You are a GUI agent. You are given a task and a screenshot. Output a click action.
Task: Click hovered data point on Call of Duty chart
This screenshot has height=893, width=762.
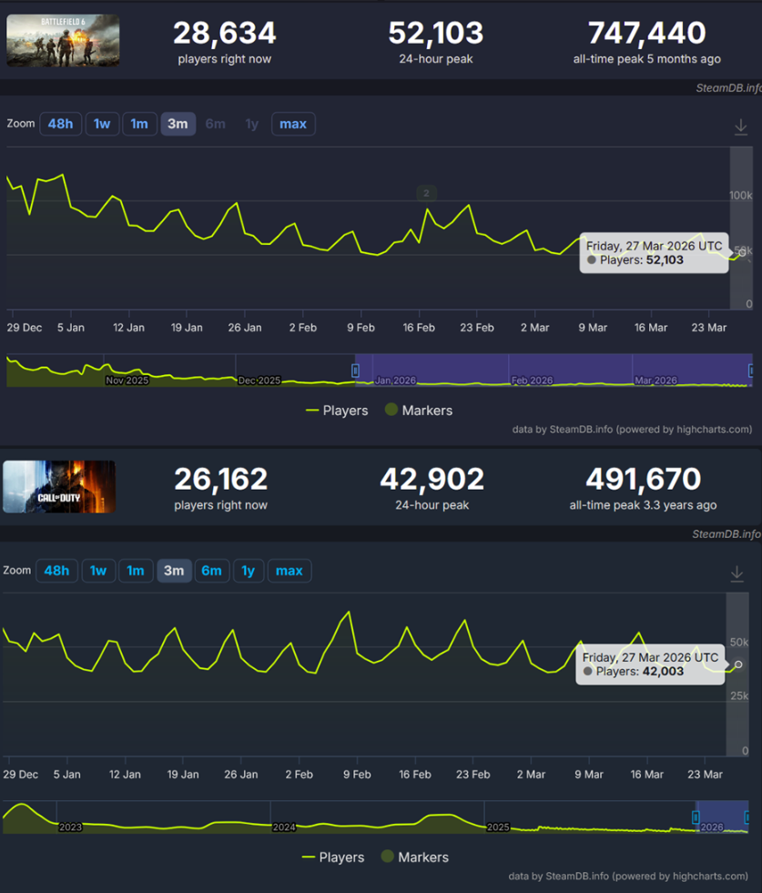point(738,665)
